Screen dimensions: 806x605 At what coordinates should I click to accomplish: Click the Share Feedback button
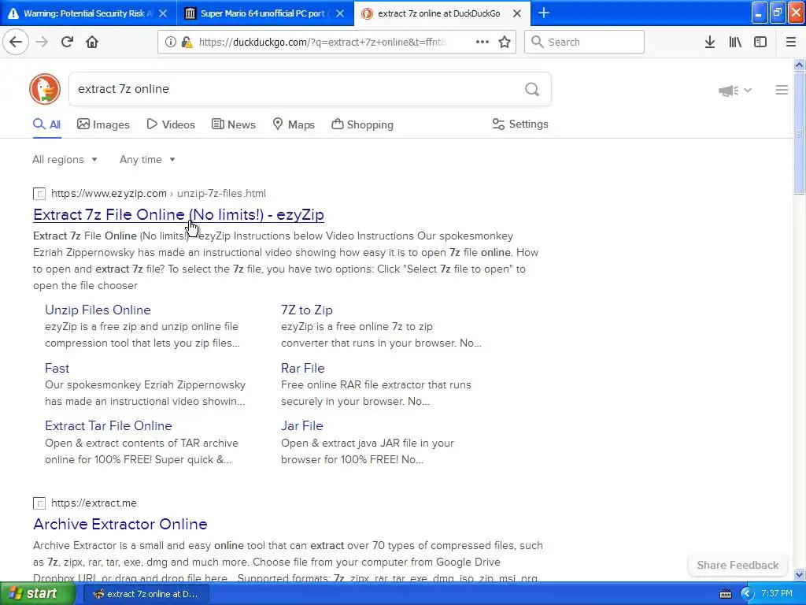click(738, 565)
